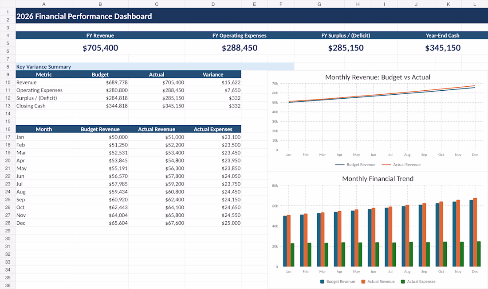Select Oct budget revenue $62,443
The image size is (488, 289).
(100, 207)
